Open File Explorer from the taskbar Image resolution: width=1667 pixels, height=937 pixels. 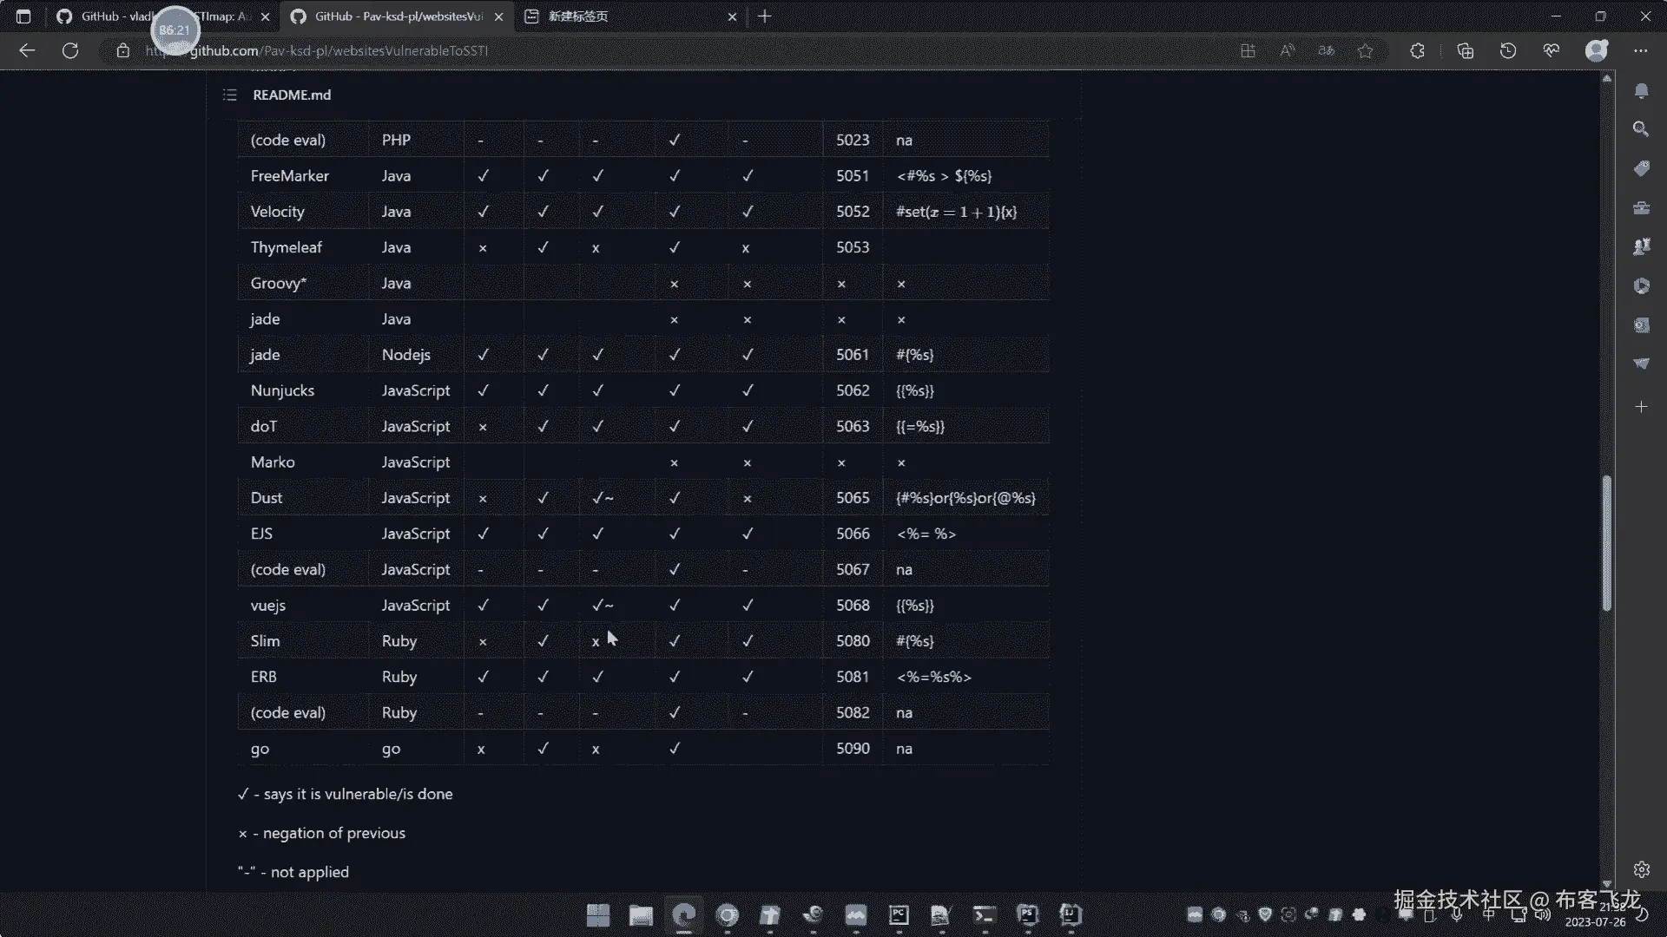pos(641,915)
